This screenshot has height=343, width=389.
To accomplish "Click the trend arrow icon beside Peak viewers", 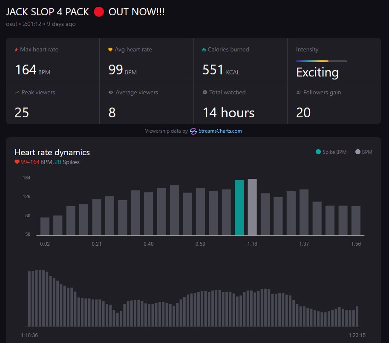I will click(x=17, y=92).
